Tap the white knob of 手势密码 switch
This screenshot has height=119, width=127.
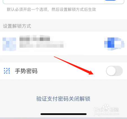pyautogui.click(x=111, y=71)
